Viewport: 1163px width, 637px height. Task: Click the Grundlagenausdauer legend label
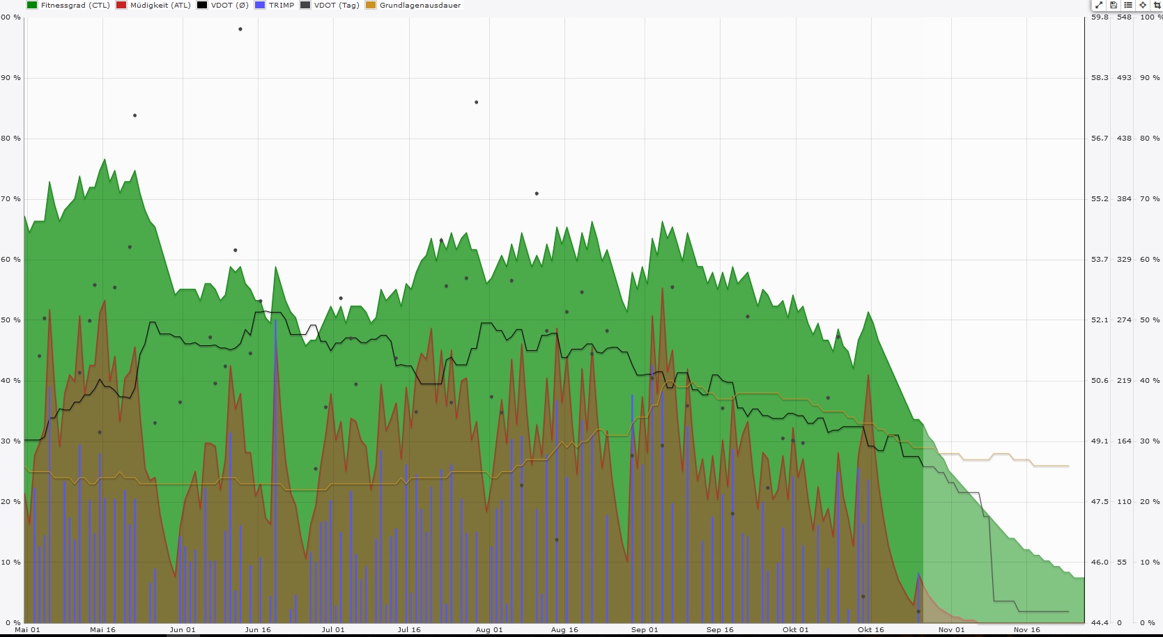coord(420,6)
